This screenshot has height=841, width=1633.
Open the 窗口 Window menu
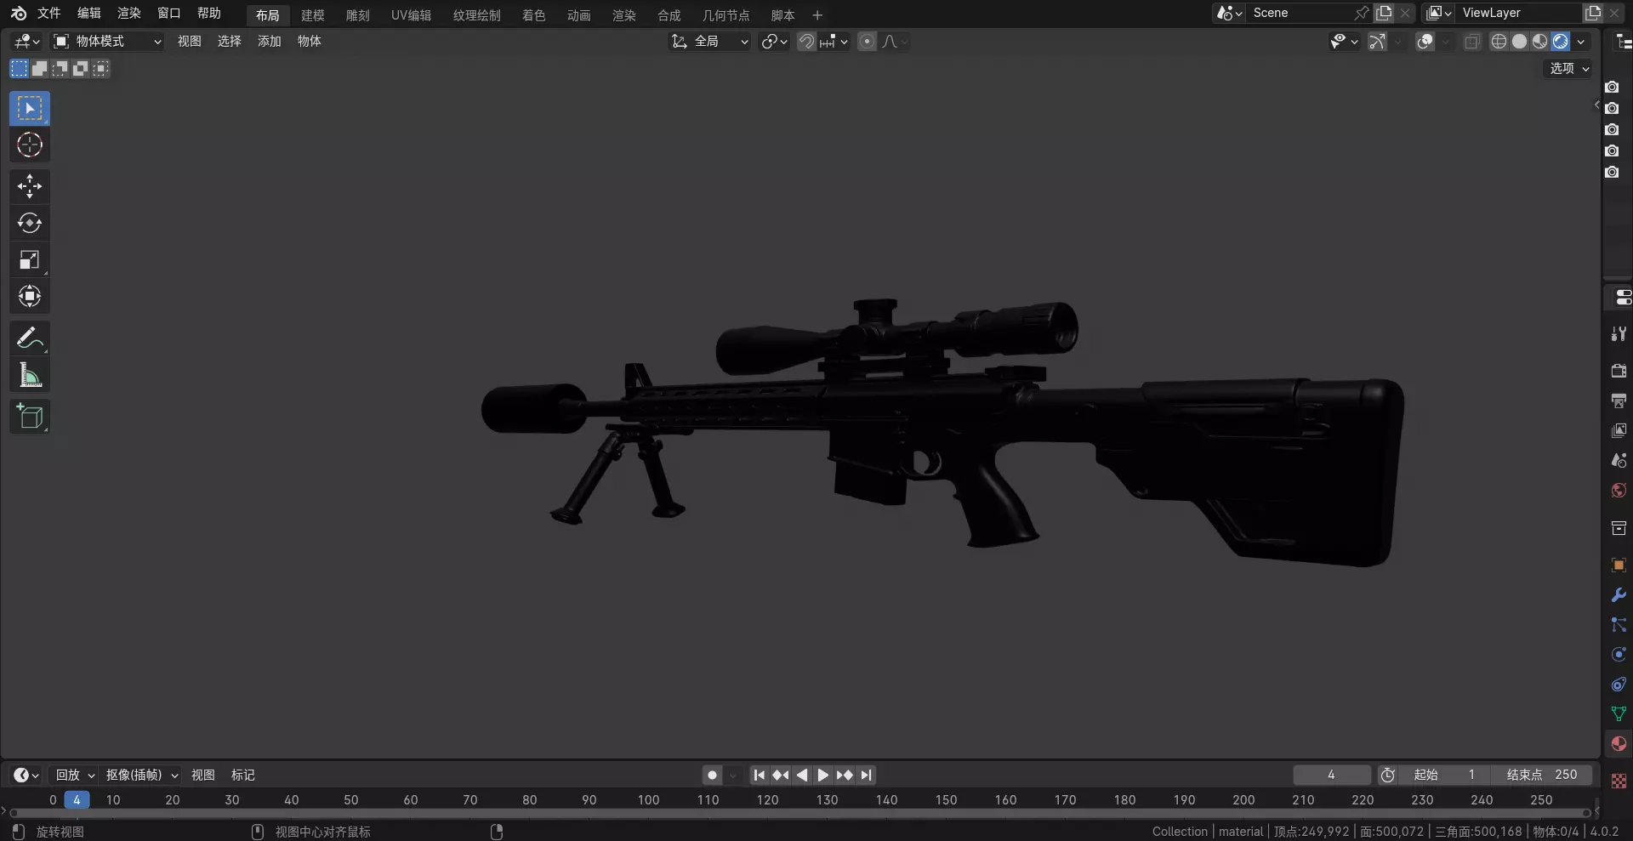coord(168,13)
